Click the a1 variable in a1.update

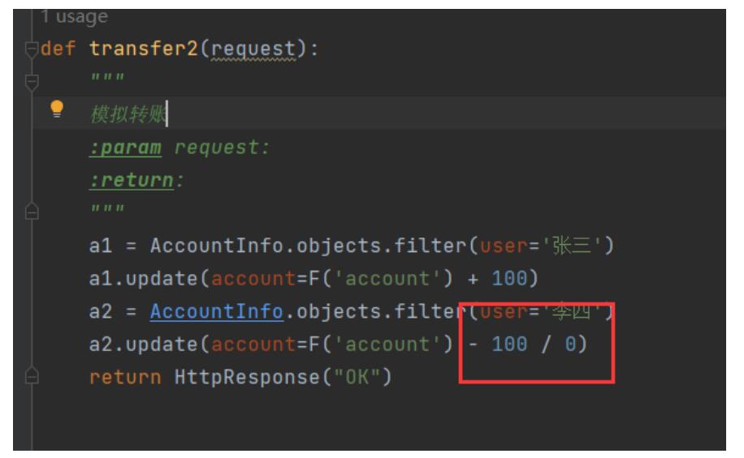[x=100, y=279]
